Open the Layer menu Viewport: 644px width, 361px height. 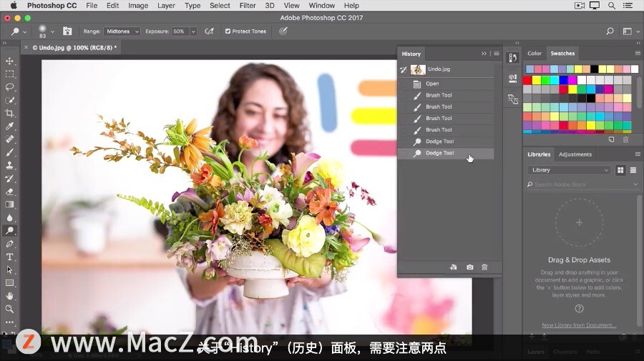(x=166, y=5)
